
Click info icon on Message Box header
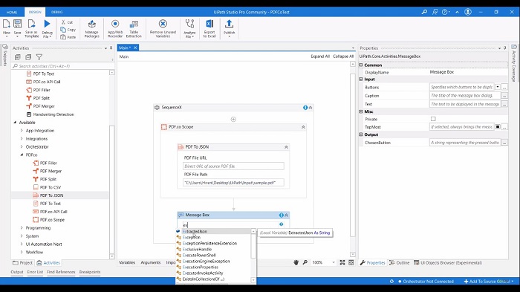point(282,215)
